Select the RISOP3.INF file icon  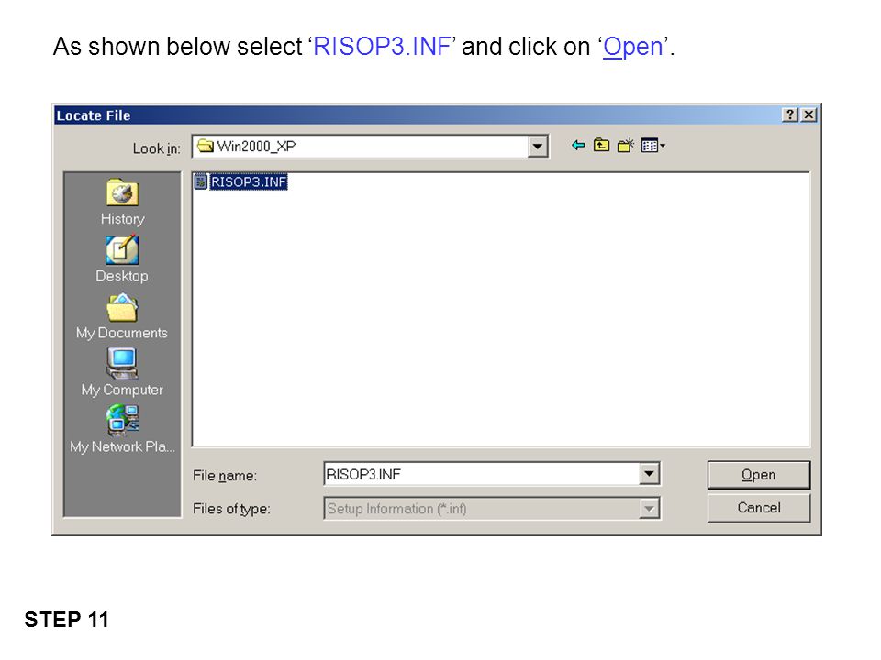(200, 181)
